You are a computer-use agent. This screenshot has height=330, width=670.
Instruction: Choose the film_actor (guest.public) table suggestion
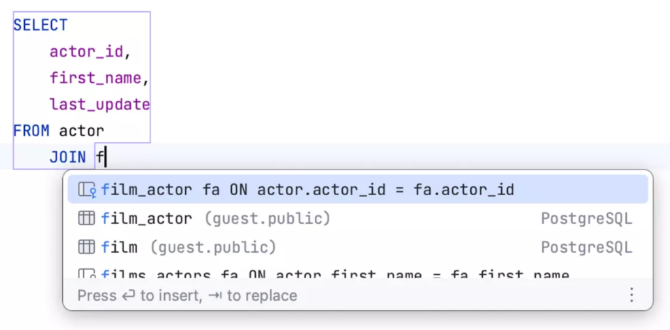click(x=216, y=219)
